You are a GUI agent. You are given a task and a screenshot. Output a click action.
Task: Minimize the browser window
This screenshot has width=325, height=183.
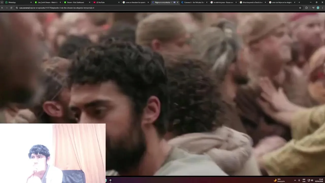click(311, 2)
